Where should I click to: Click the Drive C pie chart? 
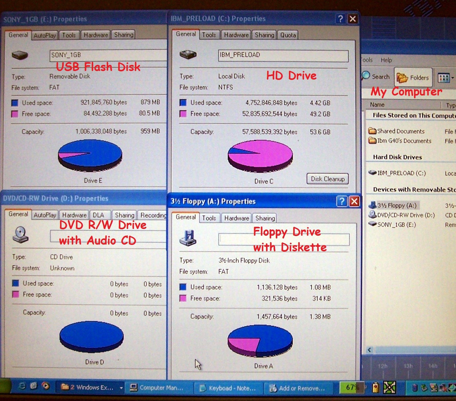[x=260, y=156]
